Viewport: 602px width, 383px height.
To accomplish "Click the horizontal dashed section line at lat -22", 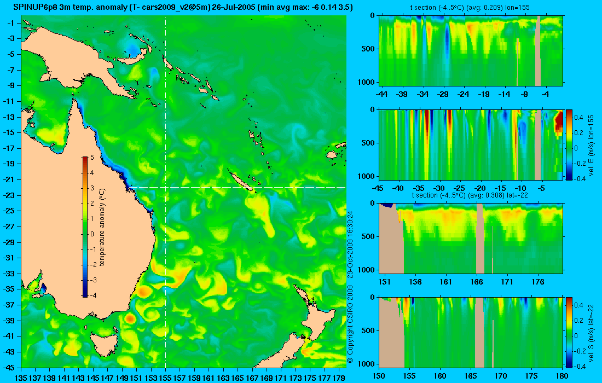I will tap(238, 187).
